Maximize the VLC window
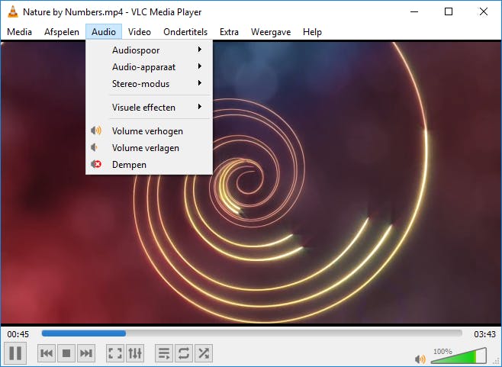The image size is (502, 367). click(x=449, y=12)
